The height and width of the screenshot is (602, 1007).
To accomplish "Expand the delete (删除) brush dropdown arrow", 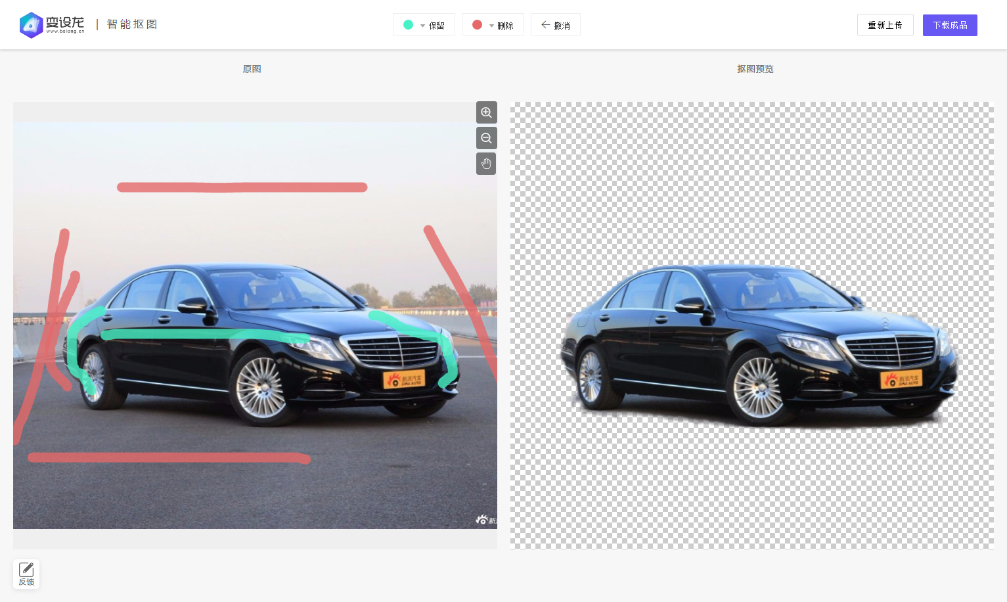I will click(x=491, y=26).
